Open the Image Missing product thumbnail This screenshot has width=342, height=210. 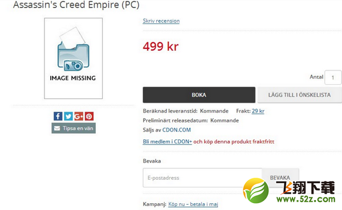click(74, 59)
